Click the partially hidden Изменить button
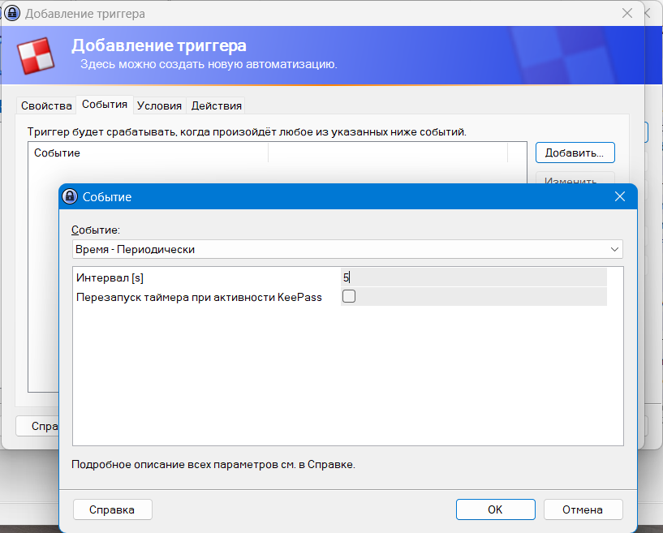Viewport: 663px width, 533px height. [575, 178]
